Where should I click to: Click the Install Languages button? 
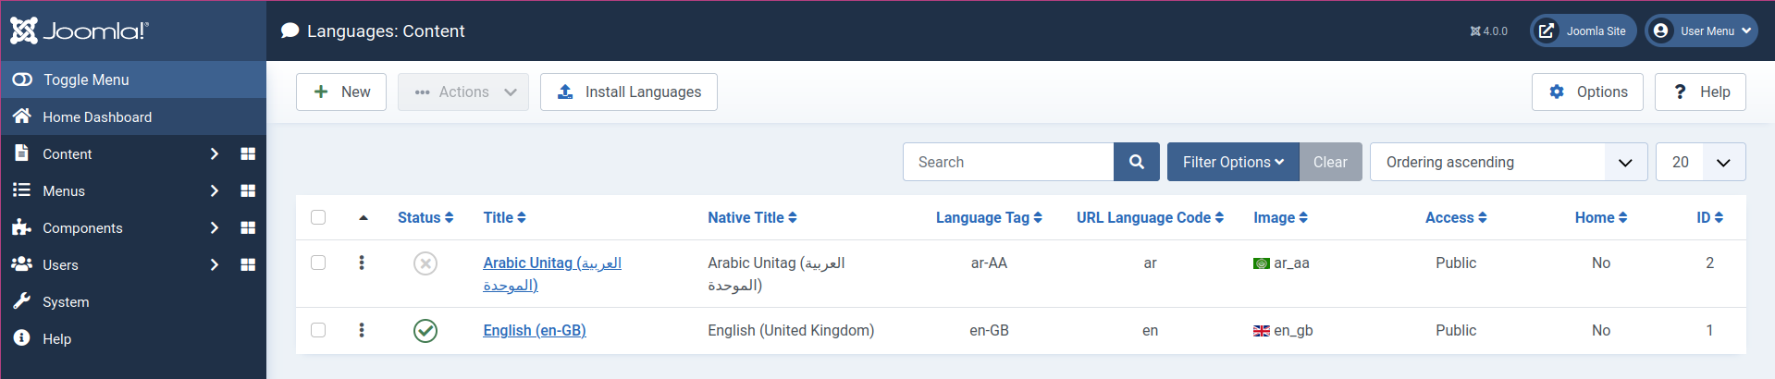(x=629, y=92)
